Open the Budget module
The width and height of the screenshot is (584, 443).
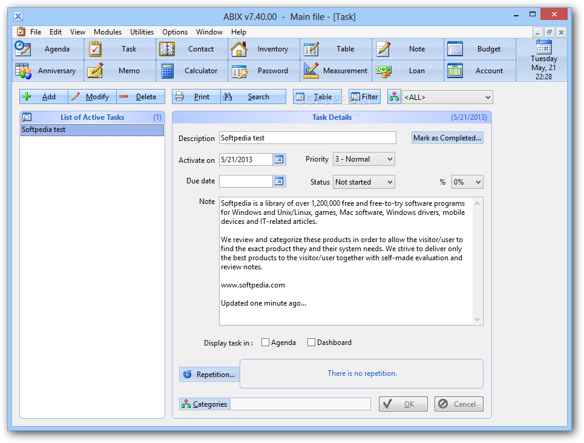(x=479, y=49)
